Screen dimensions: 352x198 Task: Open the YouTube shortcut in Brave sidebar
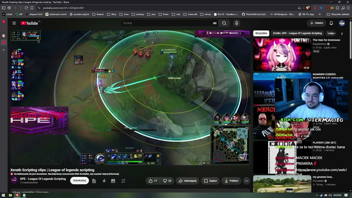pyautogui.click(x=4, y=42)
